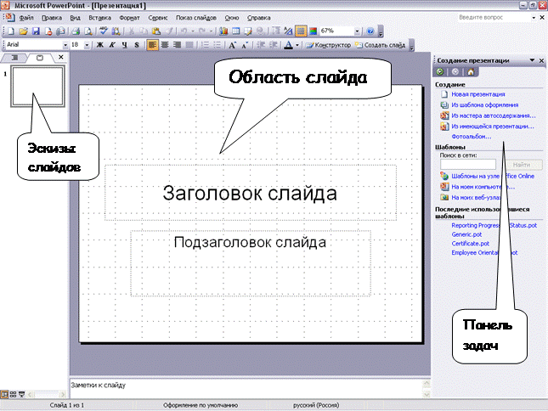Toggle italic (К) formatting
548x411 pixels.
point(112,45)
